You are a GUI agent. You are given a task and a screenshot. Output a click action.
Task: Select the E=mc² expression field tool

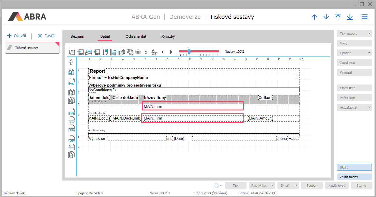tap(71, 82)
